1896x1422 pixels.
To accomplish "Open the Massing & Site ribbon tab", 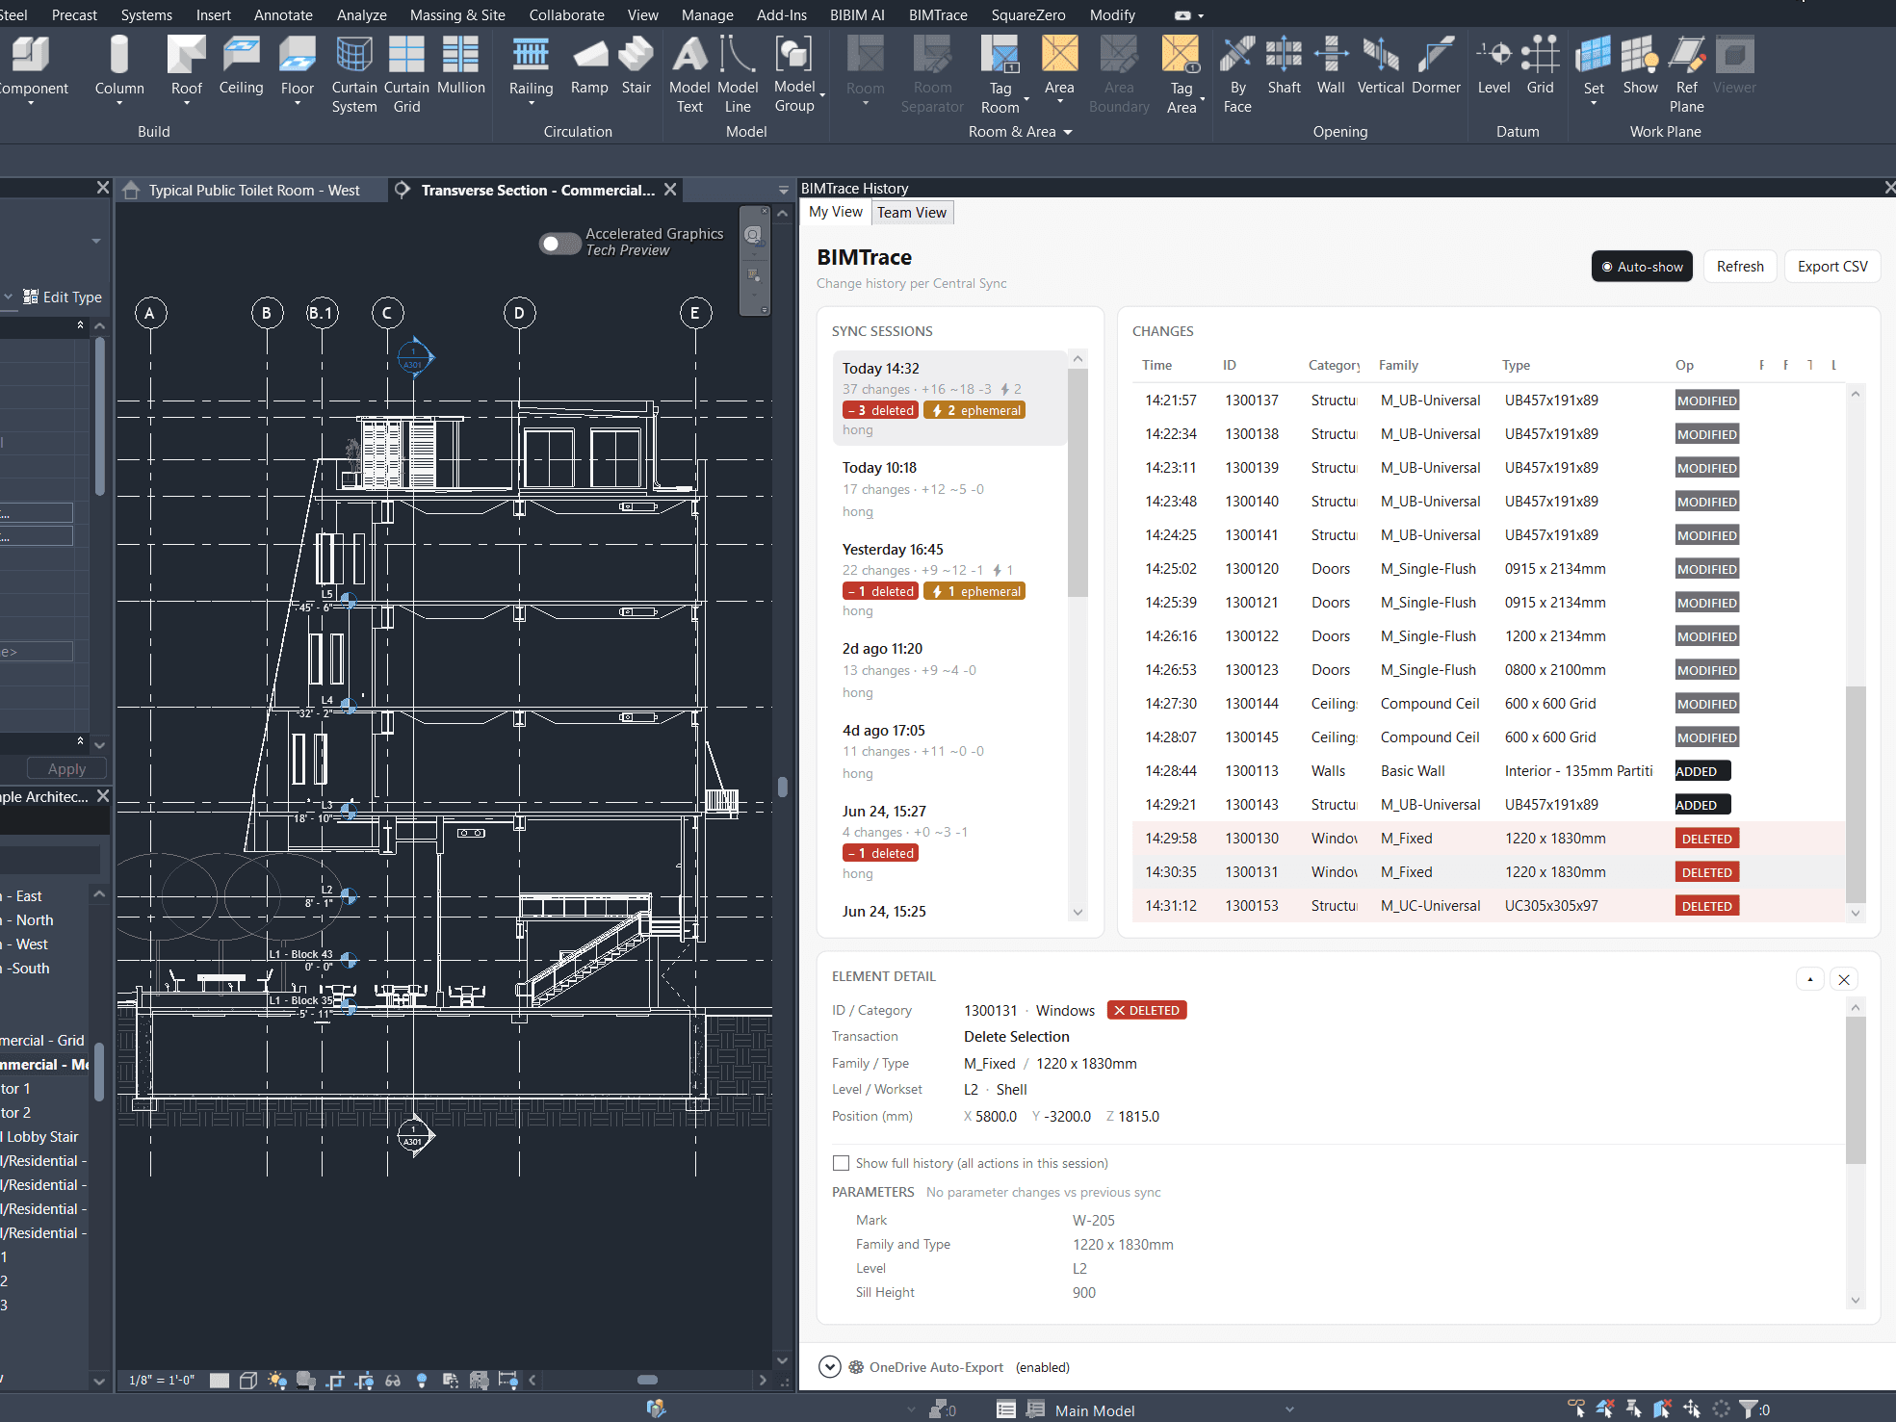I will [457, 14].
